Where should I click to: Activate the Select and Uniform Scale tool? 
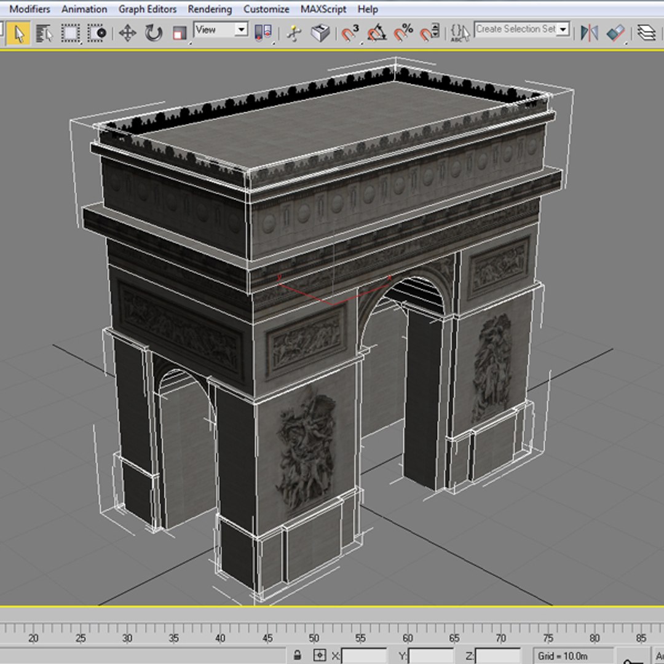coord(180,33)
